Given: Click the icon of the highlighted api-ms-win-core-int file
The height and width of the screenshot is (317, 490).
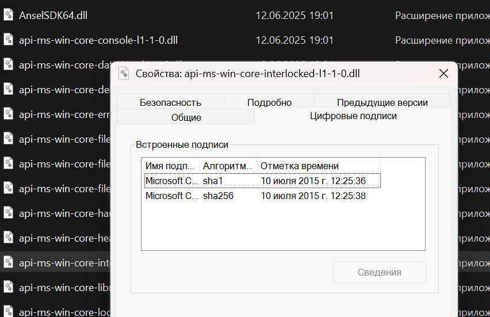Looking at the screenshot, I should (x=8, y=262).
